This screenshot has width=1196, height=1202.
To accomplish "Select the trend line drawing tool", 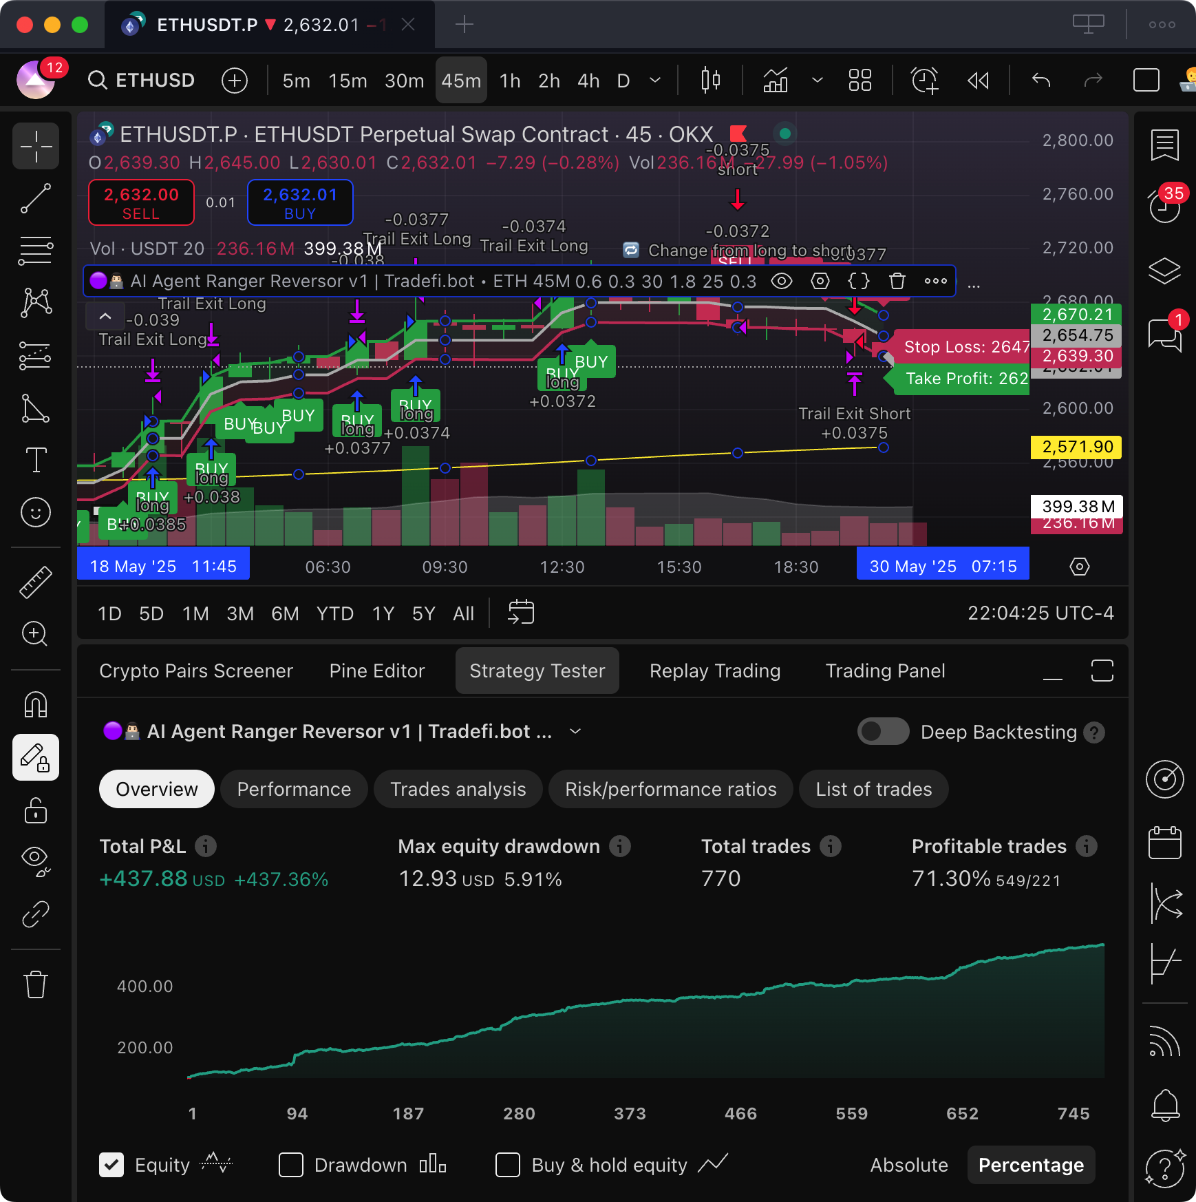I will pos(35,198).
